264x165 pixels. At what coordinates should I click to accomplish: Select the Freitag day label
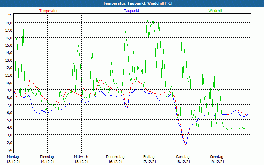coord(149,157)
